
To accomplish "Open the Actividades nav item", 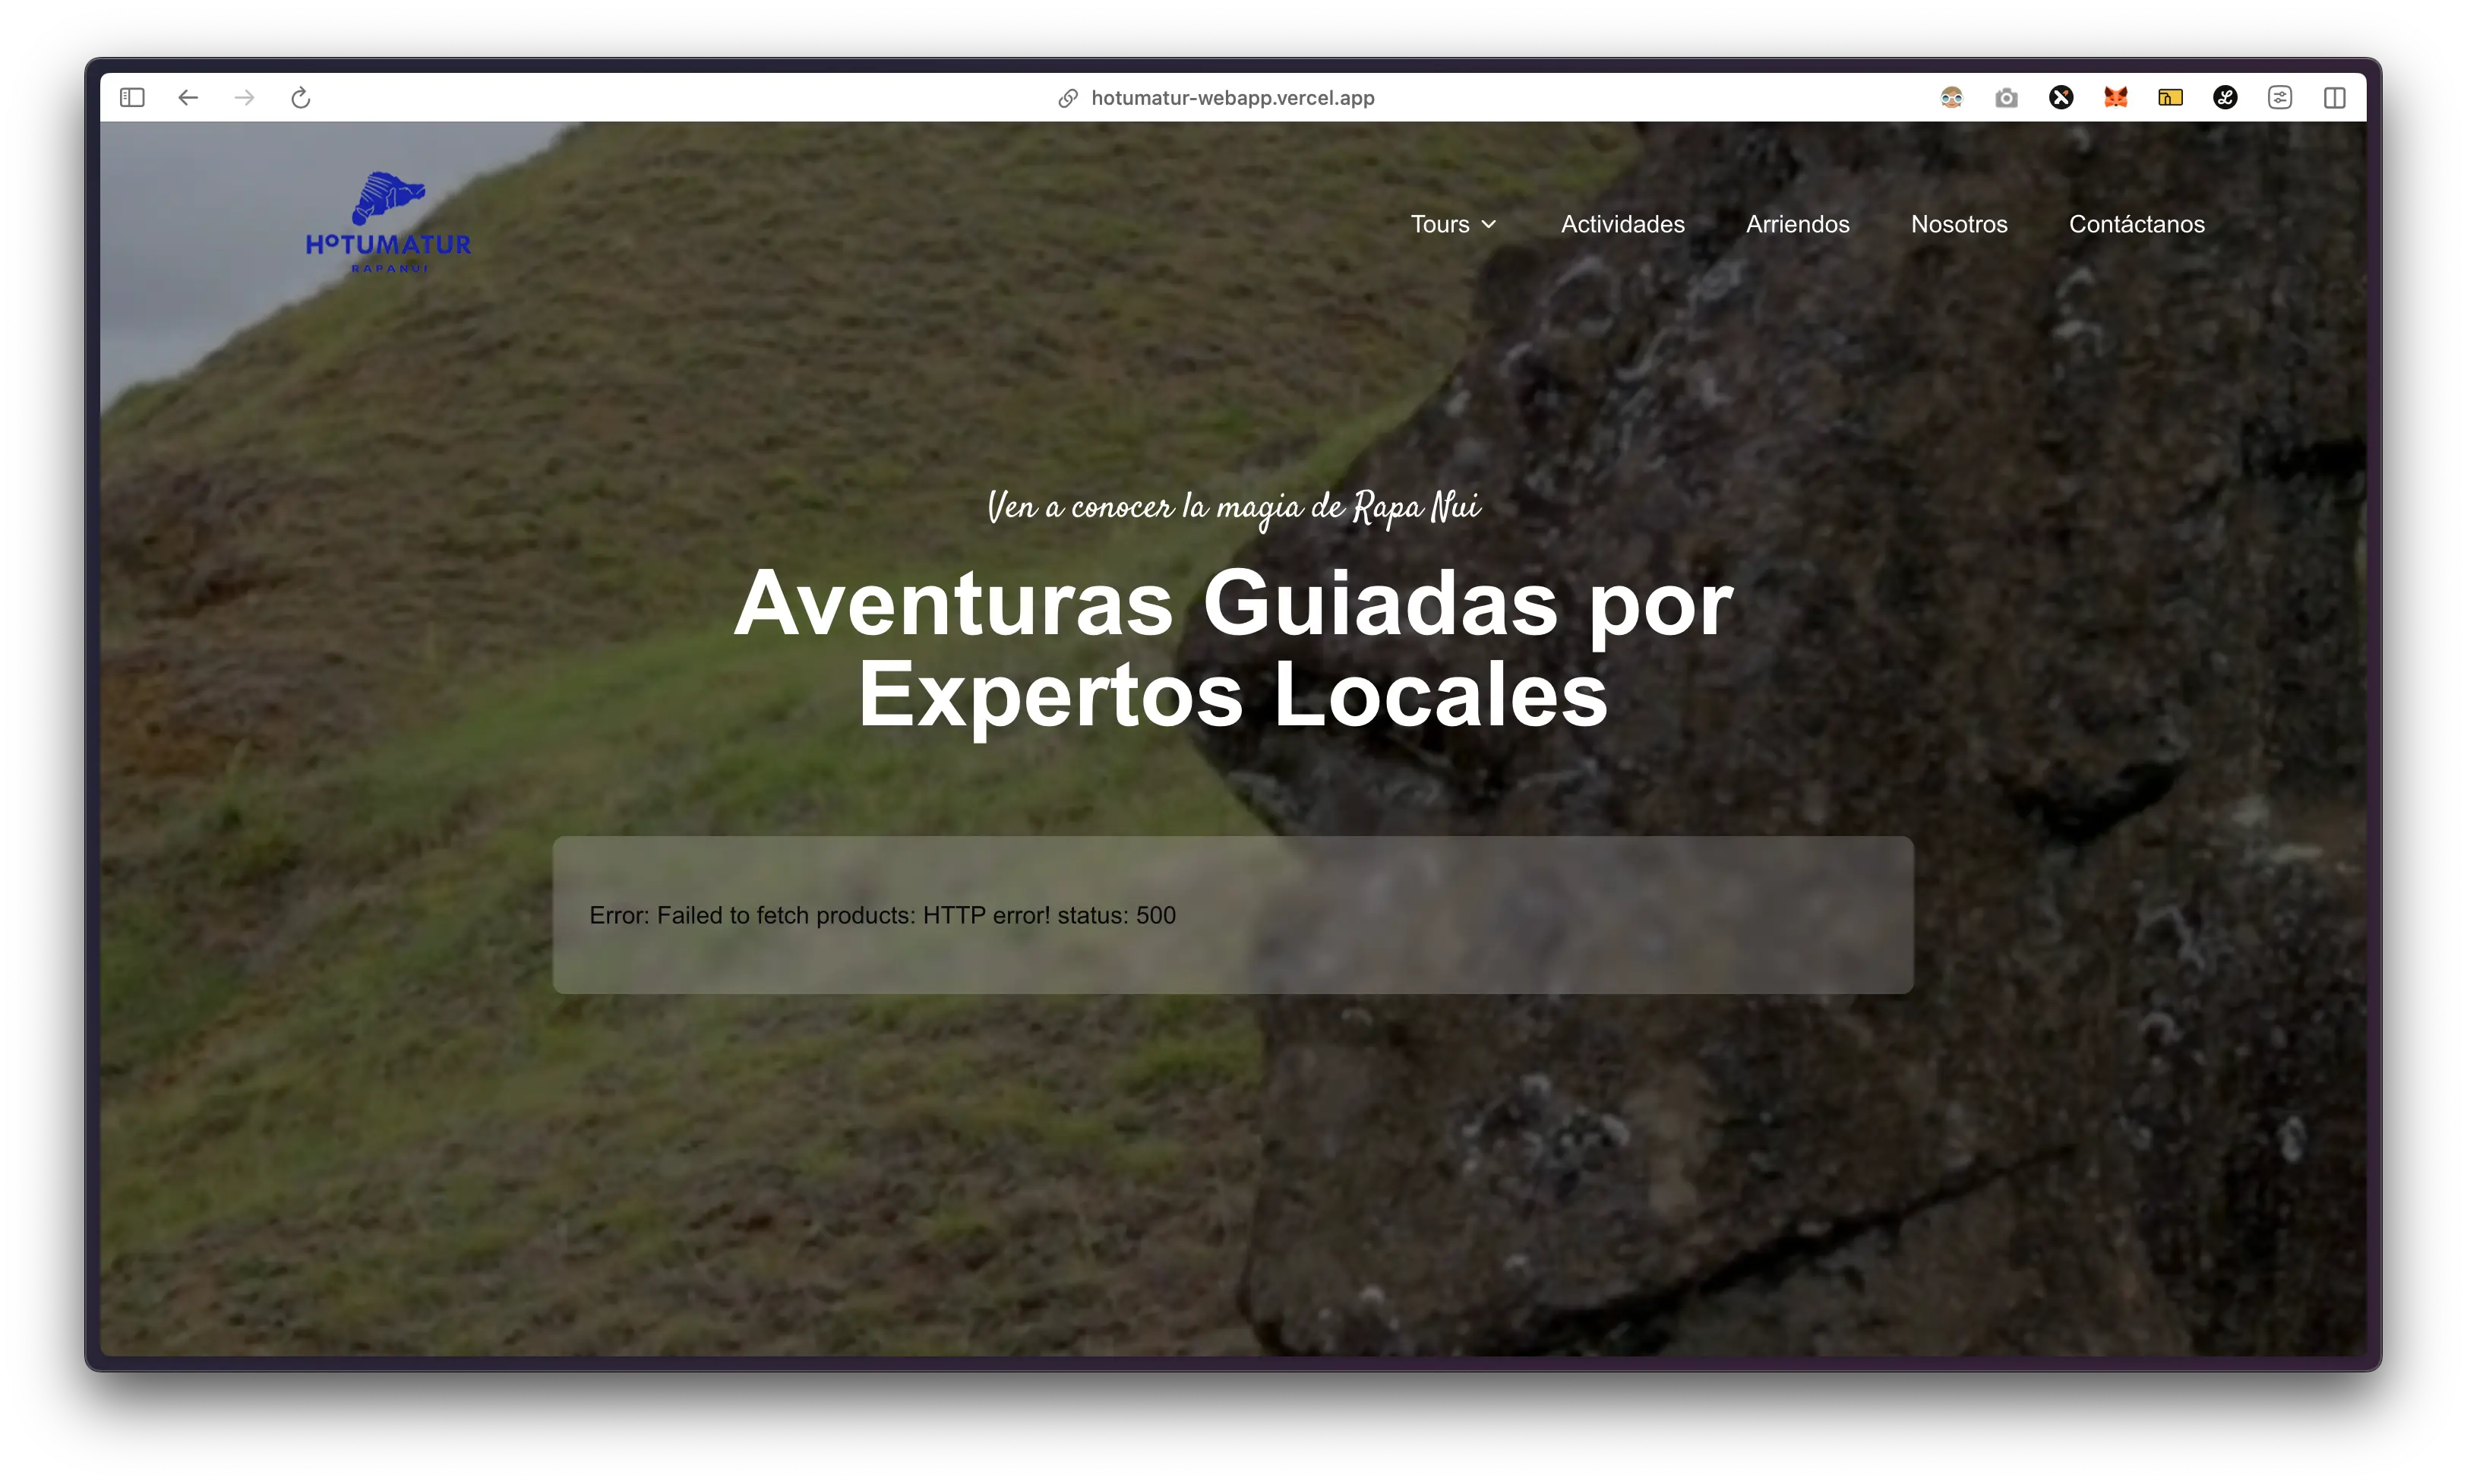I will pos(1622,224).
